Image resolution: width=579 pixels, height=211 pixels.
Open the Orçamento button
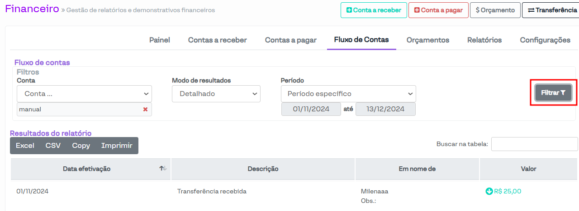495,10
